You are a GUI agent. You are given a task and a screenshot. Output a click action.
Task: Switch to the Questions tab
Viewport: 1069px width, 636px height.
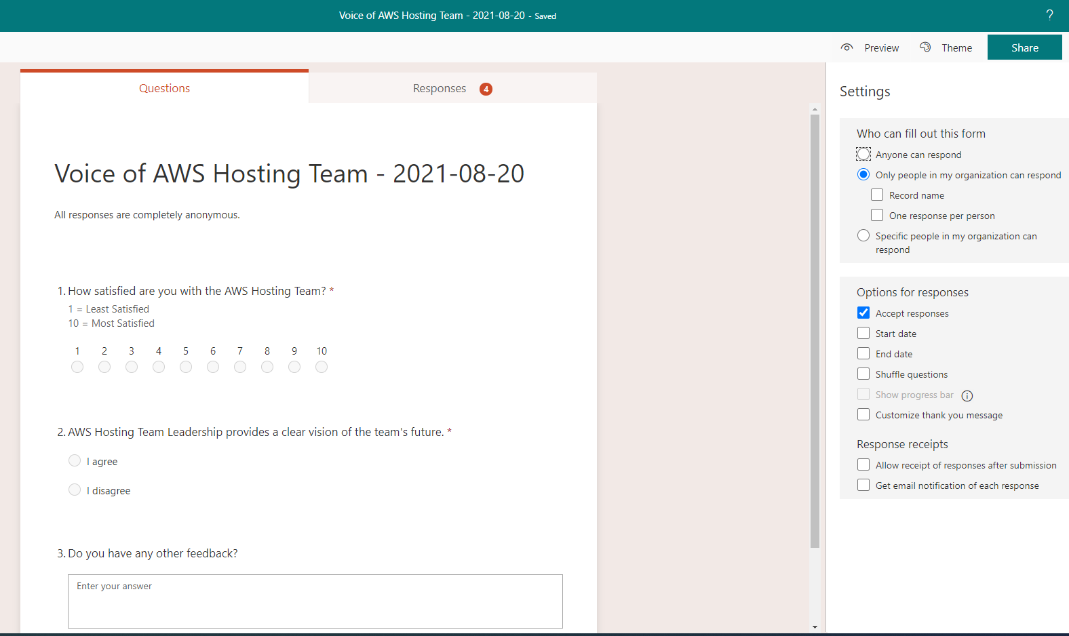pyautogui.click(x=164, y=88)
